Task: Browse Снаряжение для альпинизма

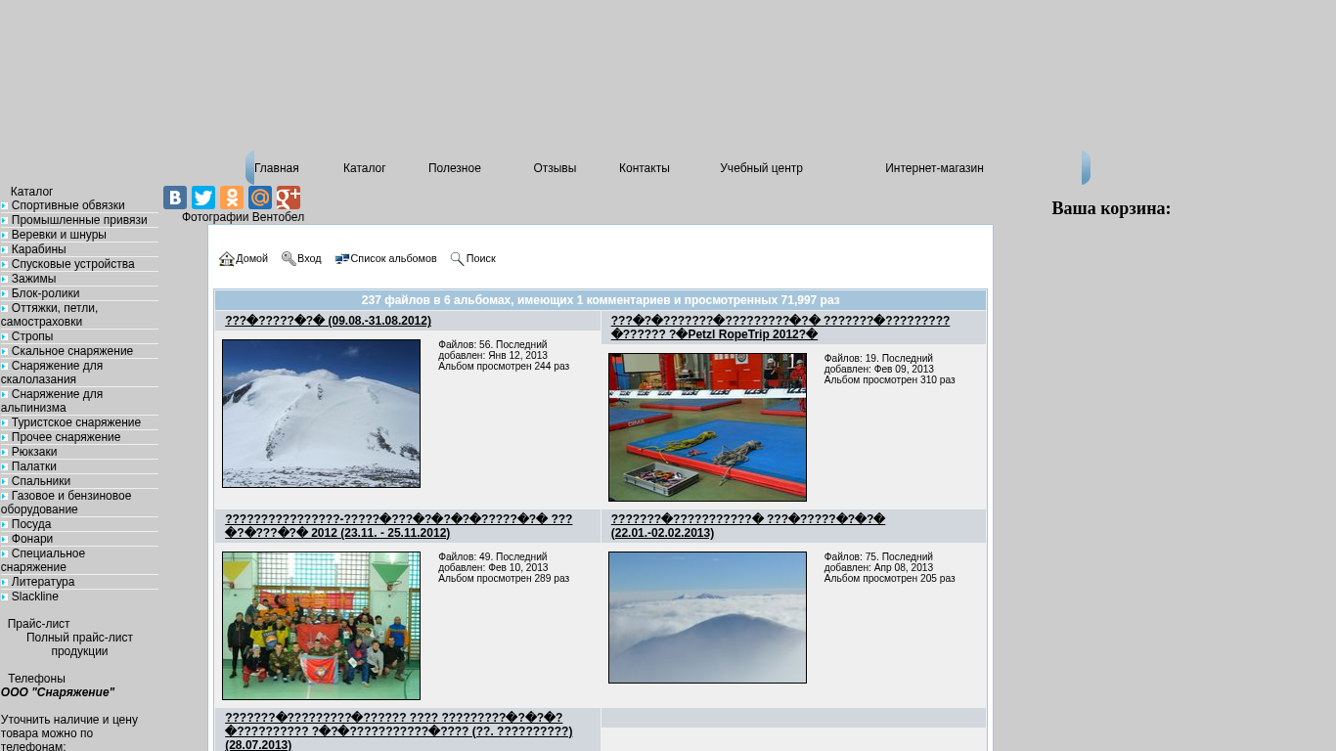Action: (52, 401)
